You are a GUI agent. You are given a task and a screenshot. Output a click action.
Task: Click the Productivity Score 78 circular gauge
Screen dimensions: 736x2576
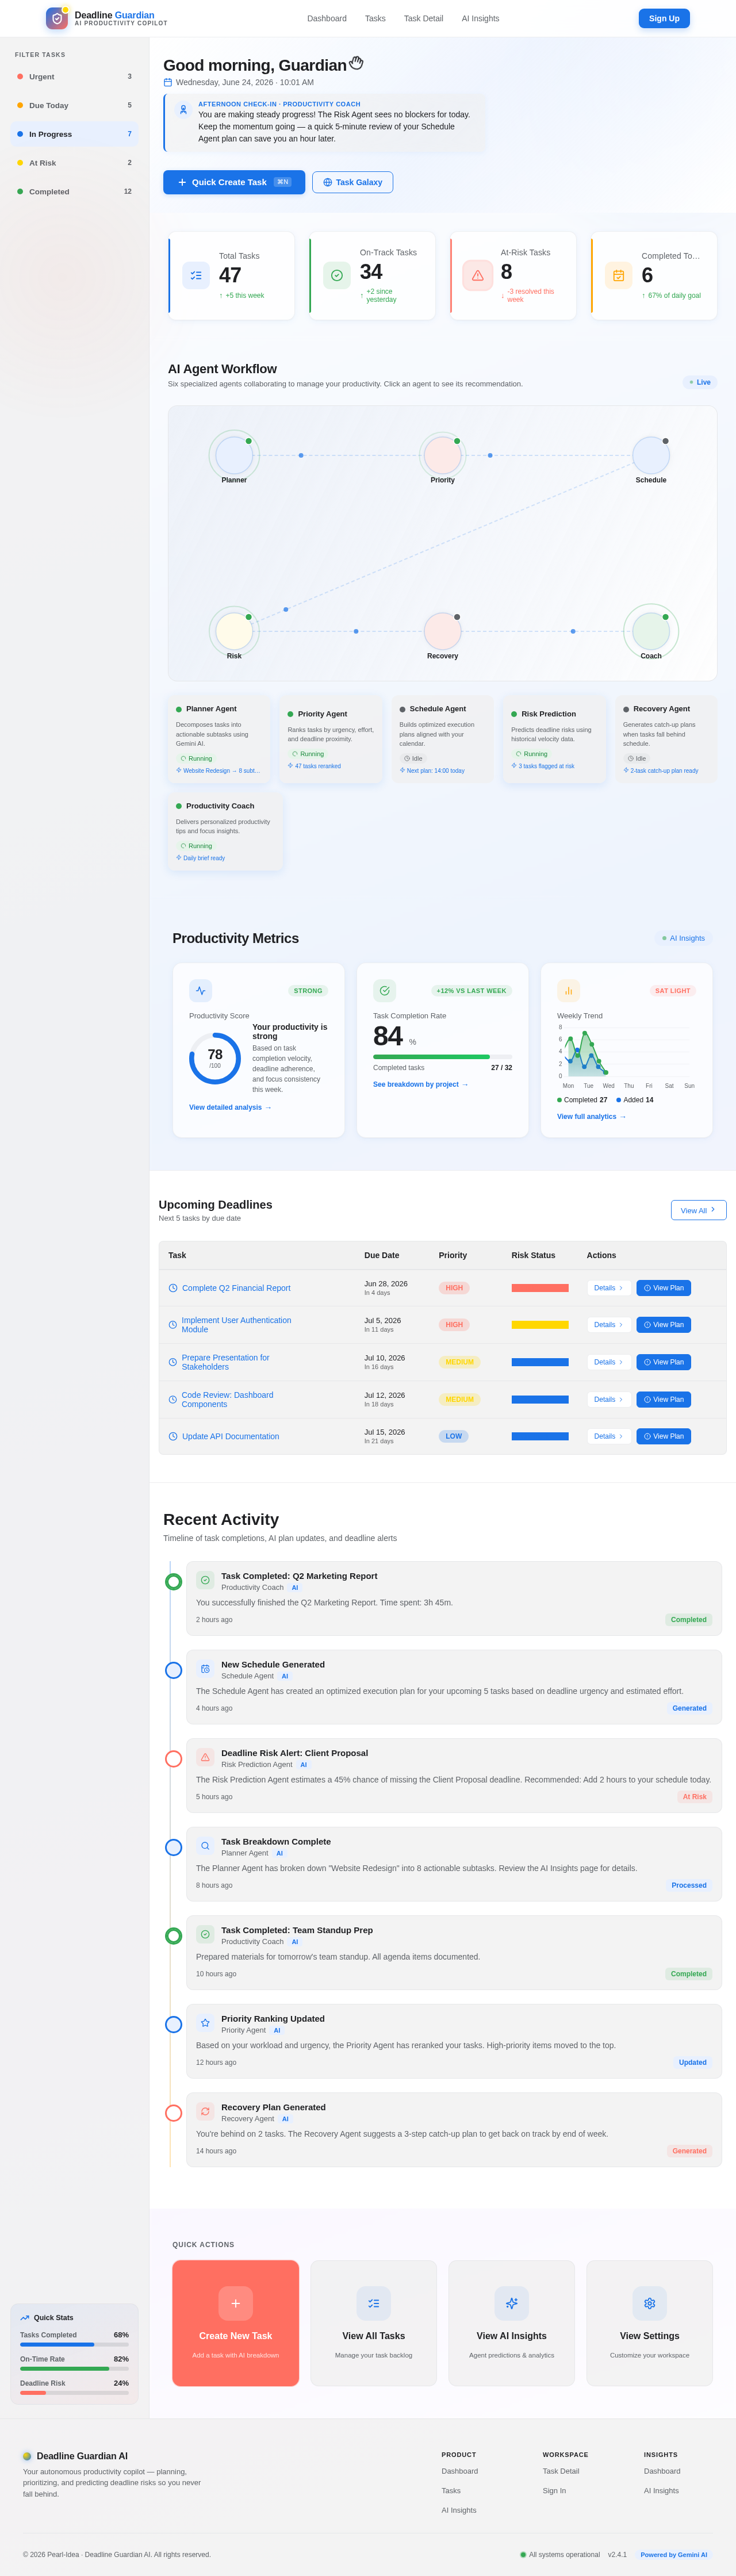pos(215,1058)
